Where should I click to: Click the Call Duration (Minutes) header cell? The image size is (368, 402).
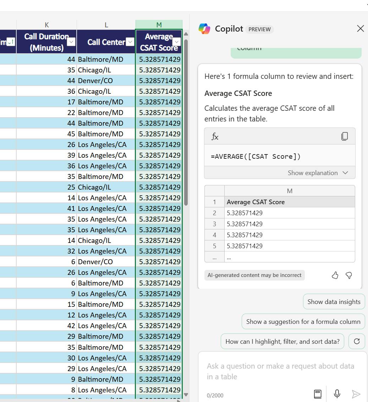point(46,42)
